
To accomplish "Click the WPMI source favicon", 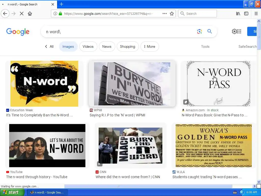I will [91, 110].
